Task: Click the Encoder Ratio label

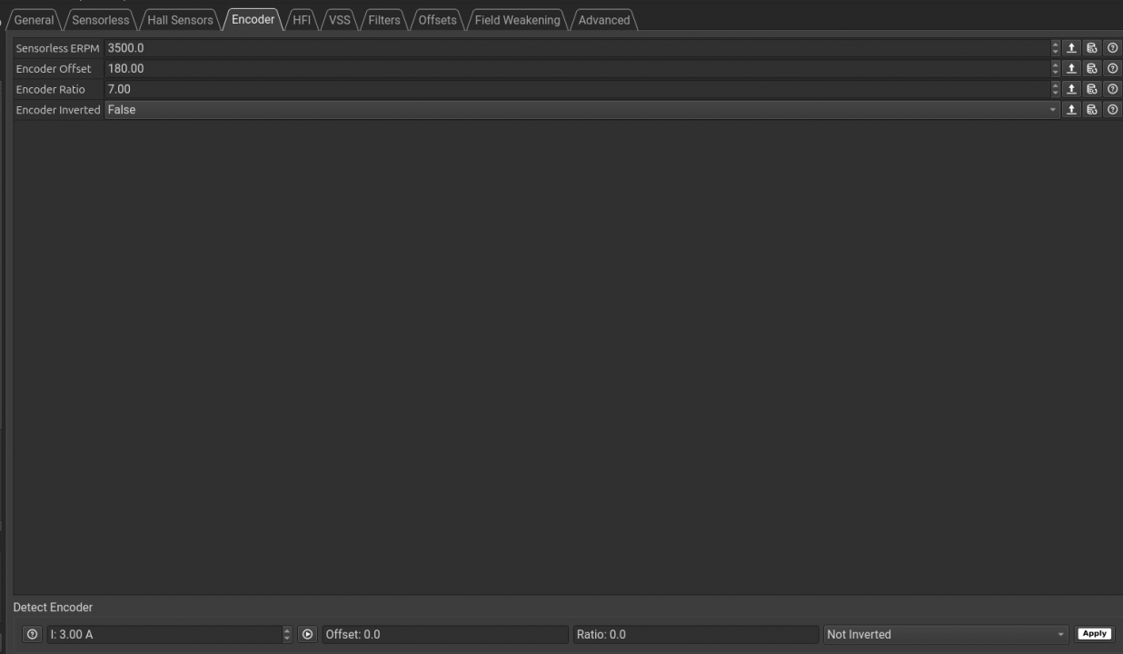Action: coord(50,89)
